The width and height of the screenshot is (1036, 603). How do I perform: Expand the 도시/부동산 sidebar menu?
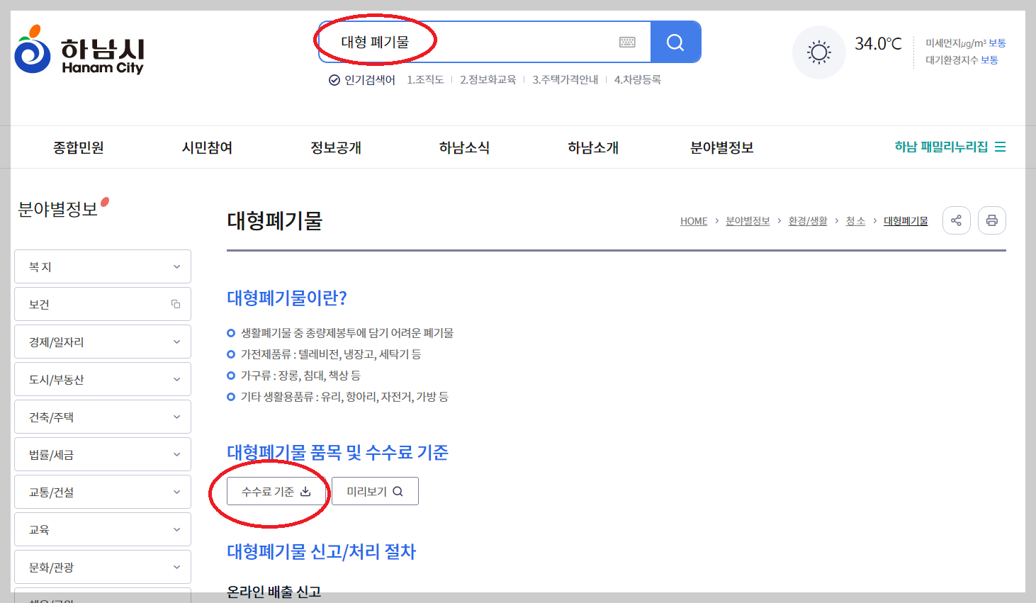pos(103,379)
